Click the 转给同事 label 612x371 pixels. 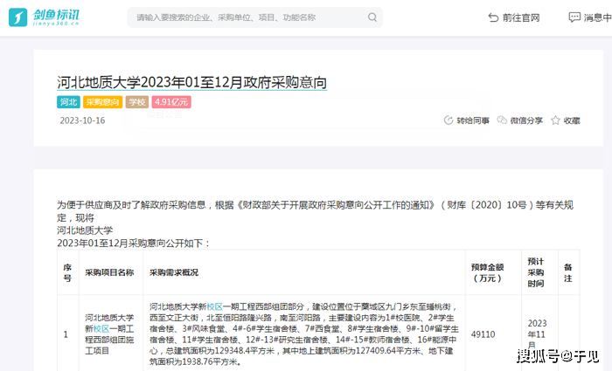(x=473, y=120)
